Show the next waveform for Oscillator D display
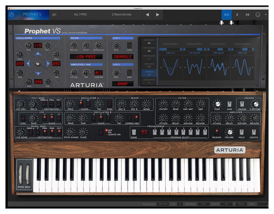The width and height of the screenshot is (274, 214). click(x=253, y=67)
